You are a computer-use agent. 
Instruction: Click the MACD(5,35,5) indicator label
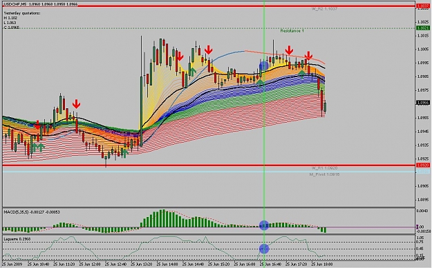[31, 212]
